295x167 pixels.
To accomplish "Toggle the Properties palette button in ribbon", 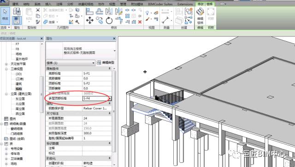I will tap(17, 20).
